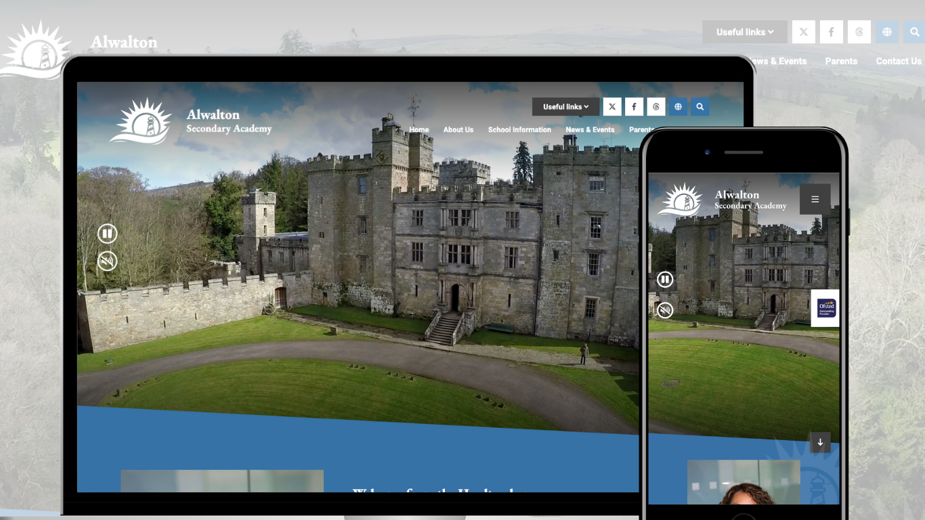Open About Us in the desktop mockup navigation
Screen dimensions: 925x520
pos(458,130)
